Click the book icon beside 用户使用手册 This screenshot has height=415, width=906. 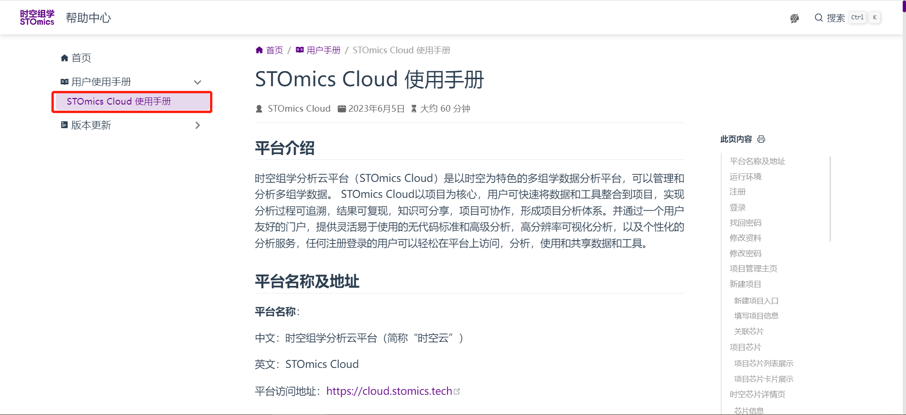pyautogui.click(x=65, y=82)
